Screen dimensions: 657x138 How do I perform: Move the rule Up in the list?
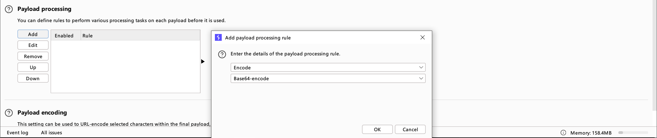pyautogui.click(x=33, y=67)
